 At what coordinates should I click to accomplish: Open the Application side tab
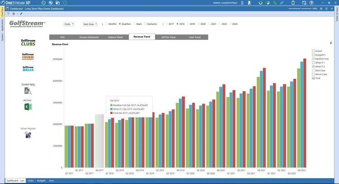pos(2,25)
